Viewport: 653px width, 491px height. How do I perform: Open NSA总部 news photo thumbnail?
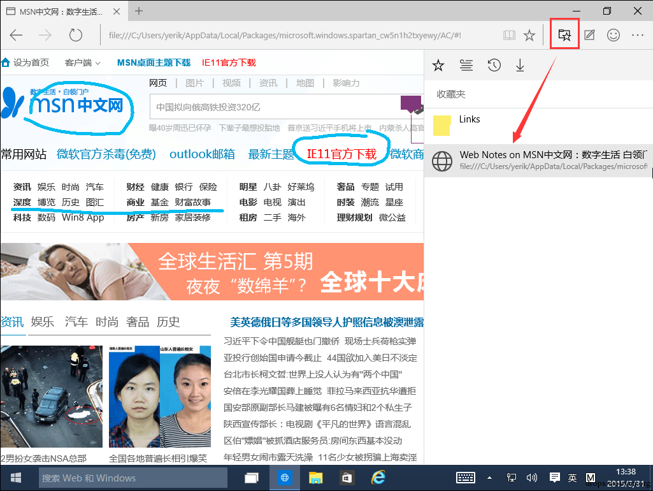[x=52, y=397]
